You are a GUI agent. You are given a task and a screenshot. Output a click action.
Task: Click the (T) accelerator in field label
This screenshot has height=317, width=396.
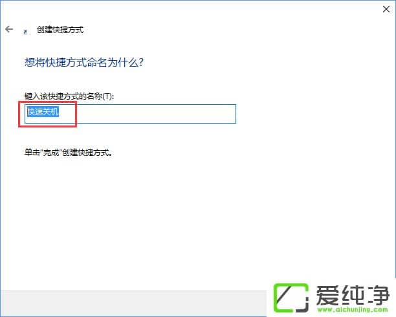[107, 96]
